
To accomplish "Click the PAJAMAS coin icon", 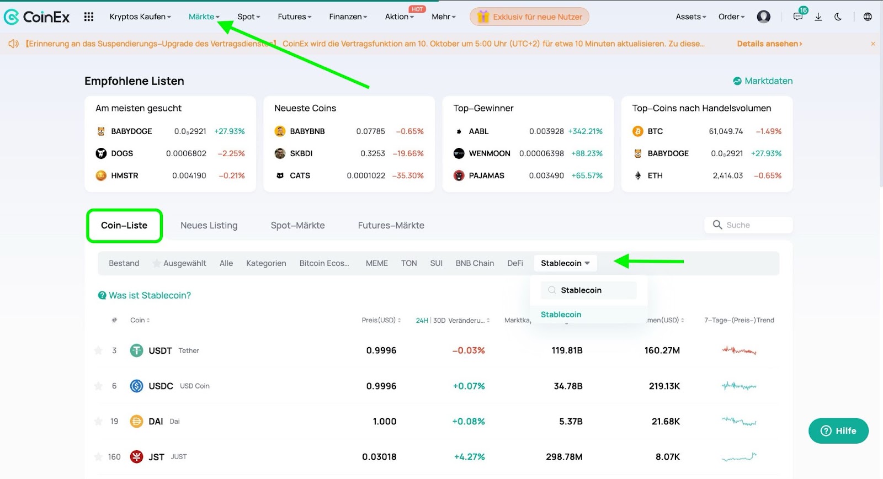I will 459,175.
